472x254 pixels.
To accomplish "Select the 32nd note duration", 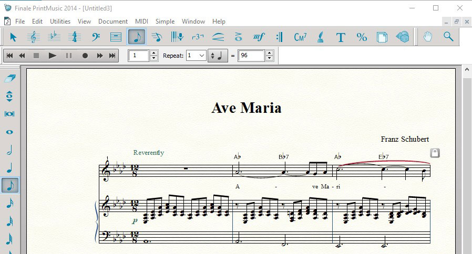I will click(x=9, y=221).
